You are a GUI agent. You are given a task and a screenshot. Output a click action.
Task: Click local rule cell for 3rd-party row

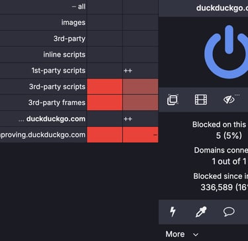tap(140, 38)
